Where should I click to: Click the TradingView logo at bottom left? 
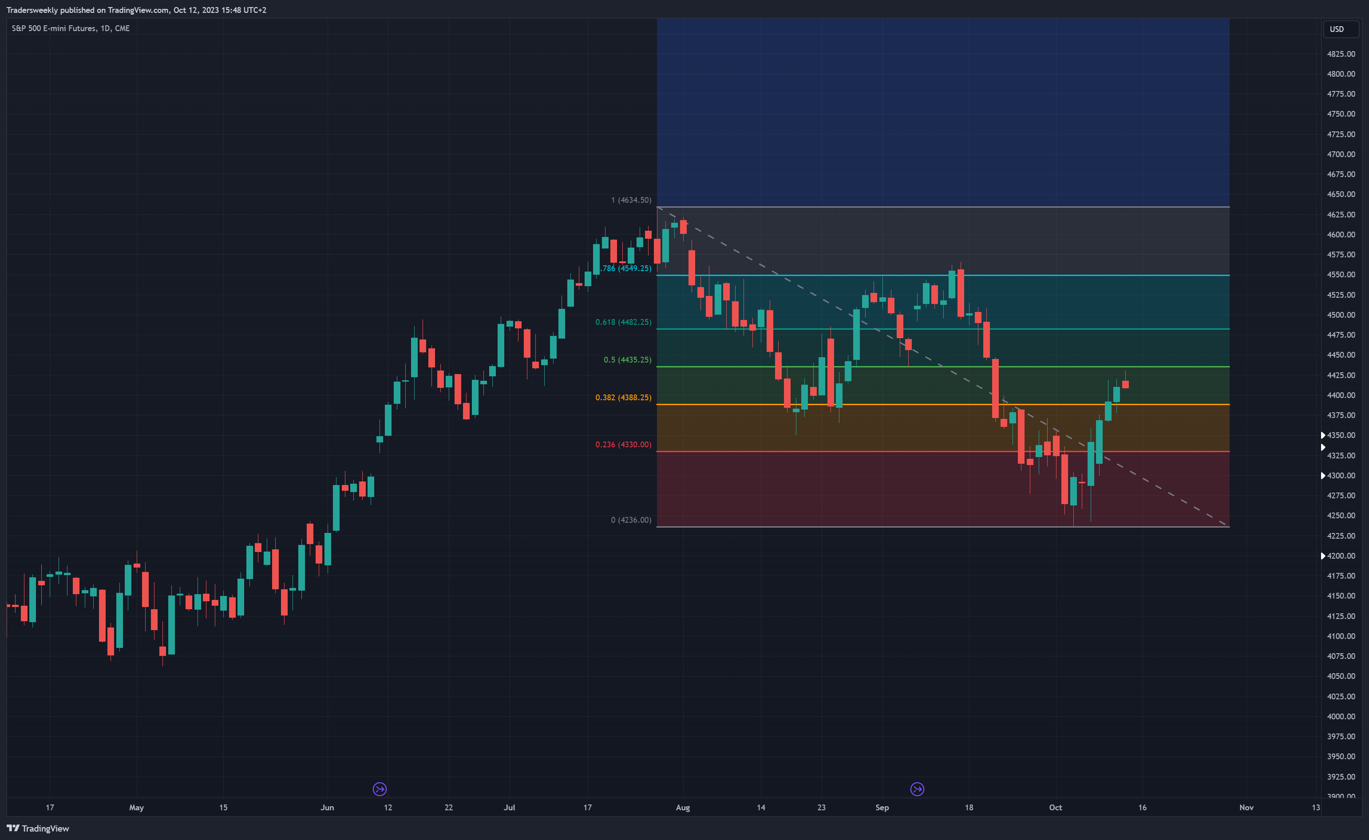point(38,828)
